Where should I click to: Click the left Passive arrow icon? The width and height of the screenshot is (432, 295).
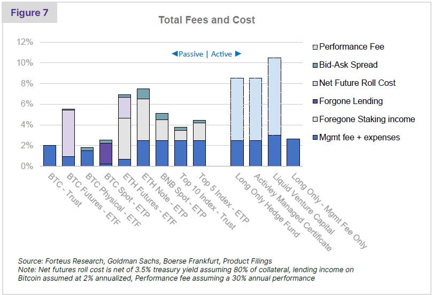[x=174, y=53]
